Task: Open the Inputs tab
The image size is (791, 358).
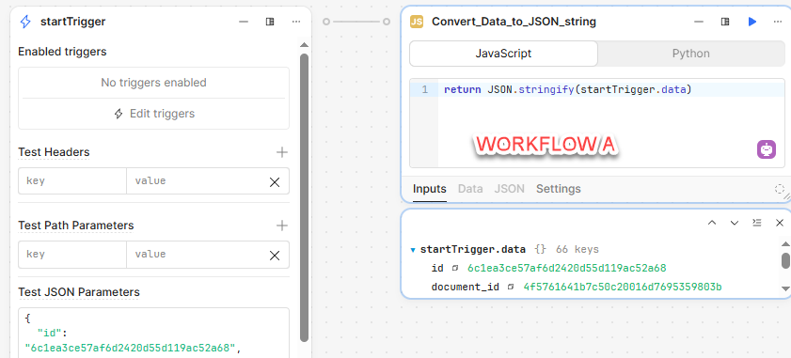Action: (429, 189)
